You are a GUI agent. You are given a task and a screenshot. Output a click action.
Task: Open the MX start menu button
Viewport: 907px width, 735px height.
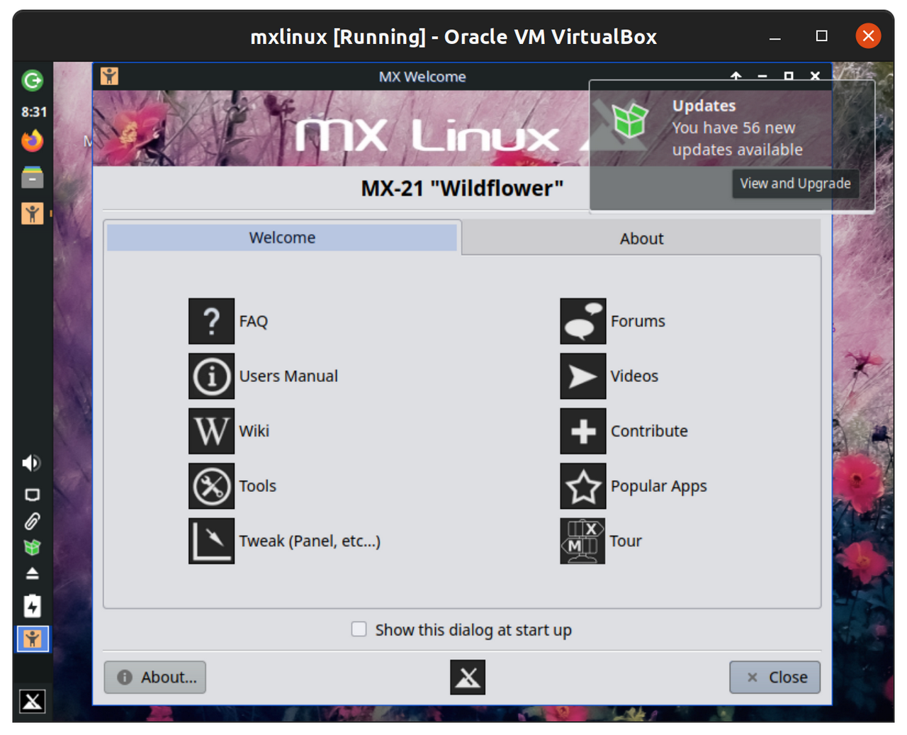coord(32,702)
